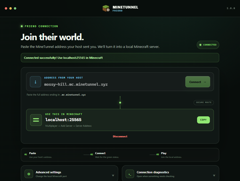Screen dimensions: 240x181
Task: Click the green maximize window button
Action: 15,9
